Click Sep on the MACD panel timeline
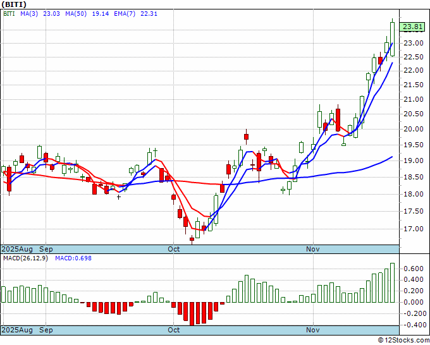Screen dimensions: 430x345 click(46, 330)
